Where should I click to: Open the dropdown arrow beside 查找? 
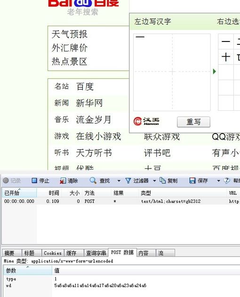[119, 181]
